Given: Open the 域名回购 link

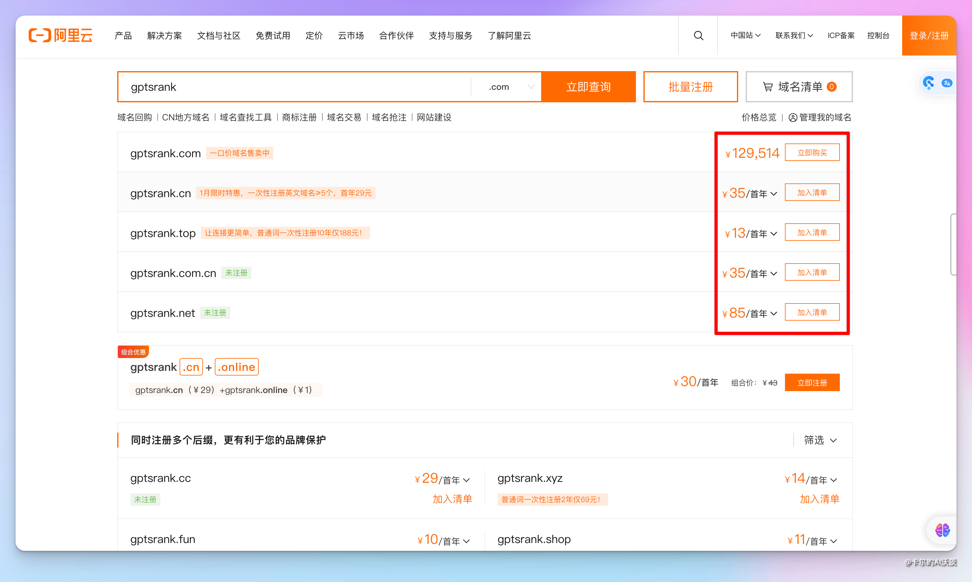Looking at the screenshot, I should (134, 118).
